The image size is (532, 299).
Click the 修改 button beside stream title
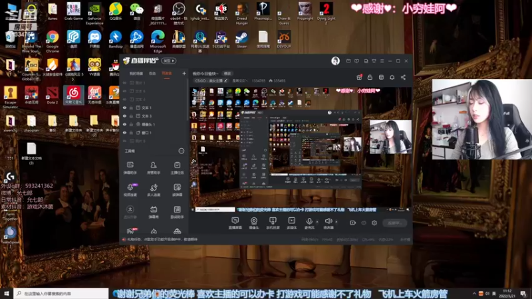point(227,74)
